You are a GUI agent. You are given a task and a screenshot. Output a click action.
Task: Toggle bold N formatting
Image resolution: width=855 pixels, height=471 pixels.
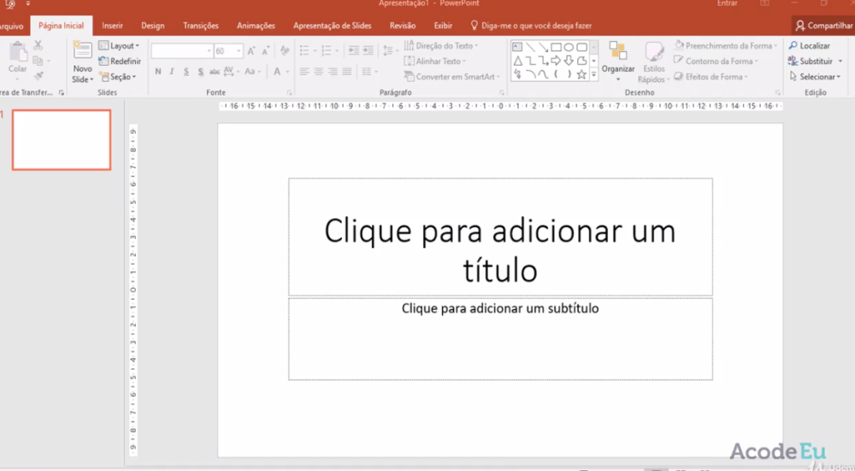(x=158, y=72)
